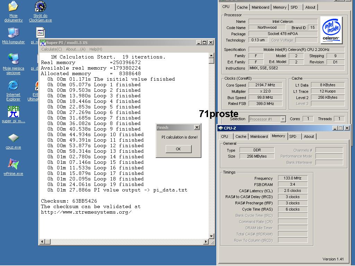Click Super PI horizontal scrollbar right arrow
355x266 pixels.
(206, 241)
